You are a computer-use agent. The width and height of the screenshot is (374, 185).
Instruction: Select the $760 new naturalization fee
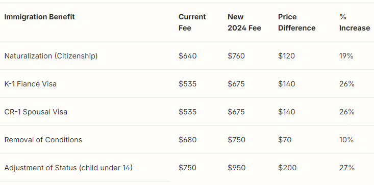tap(236, 56)
